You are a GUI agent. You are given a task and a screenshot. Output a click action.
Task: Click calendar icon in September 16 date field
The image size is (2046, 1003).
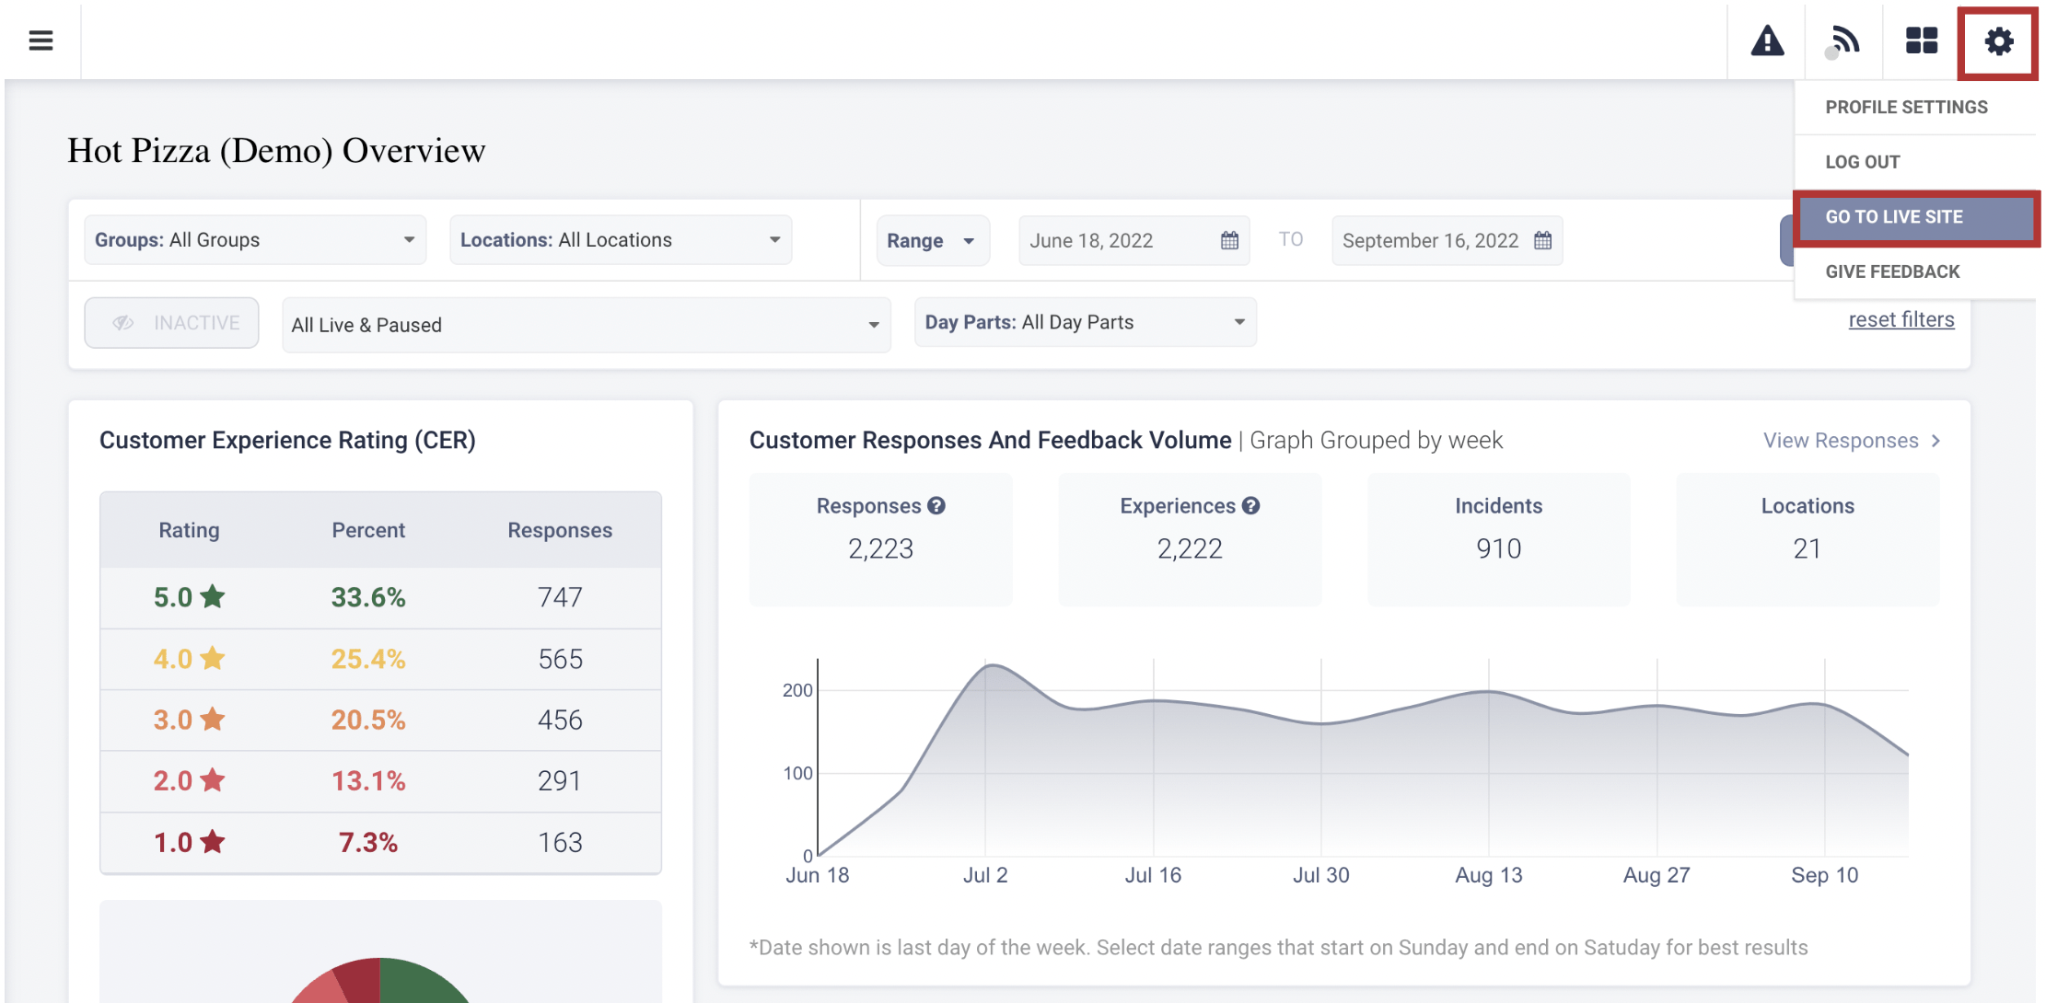[1542, 240]
